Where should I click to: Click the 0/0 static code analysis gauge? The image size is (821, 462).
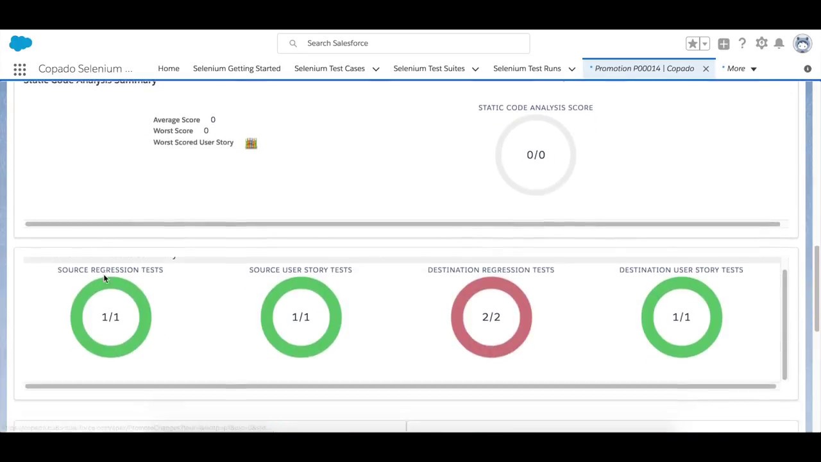click(x=536, y=155)
